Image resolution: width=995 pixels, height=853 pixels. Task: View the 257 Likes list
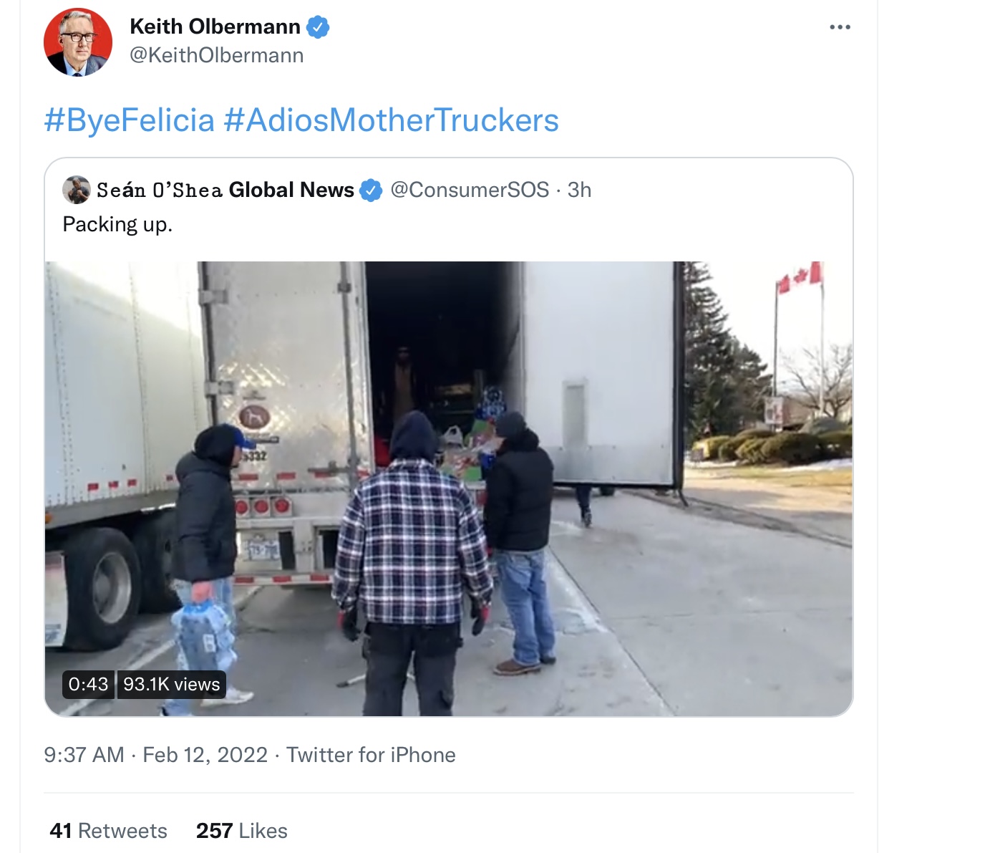coord(241,831)
